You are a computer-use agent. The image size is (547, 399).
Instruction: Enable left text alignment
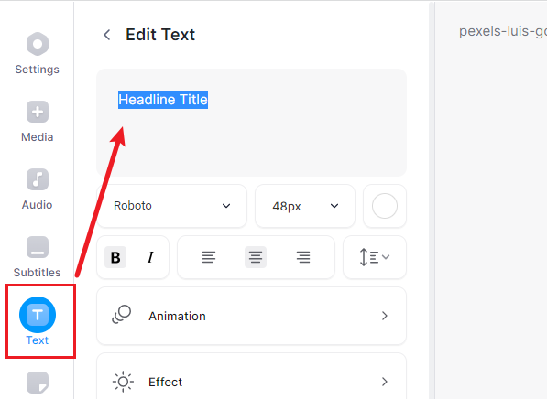click(x=209, y=257)
